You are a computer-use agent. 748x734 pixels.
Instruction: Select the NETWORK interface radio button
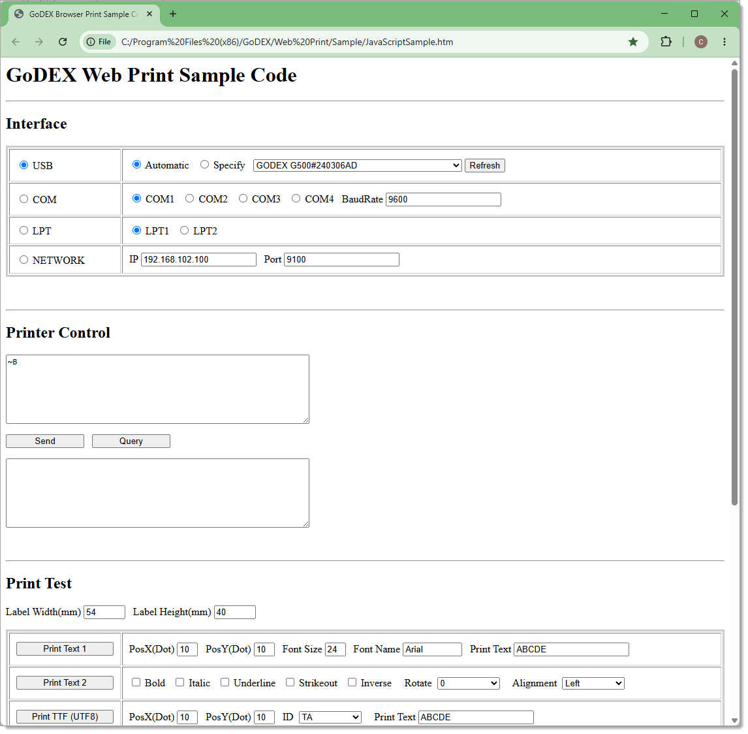click(x=24, y=260)
